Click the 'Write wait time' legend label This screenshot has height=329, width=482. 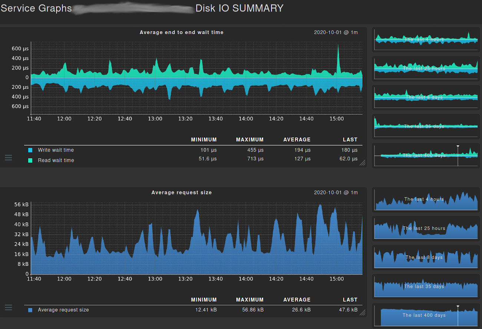pos(56,150)
